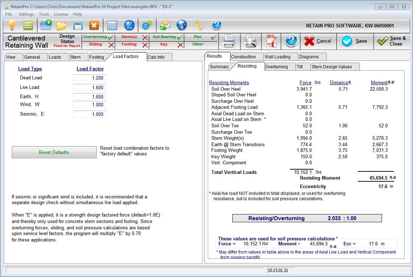
Task: Click the Total Vertical Loads value 10,152.1
Action: coord(303,172)
